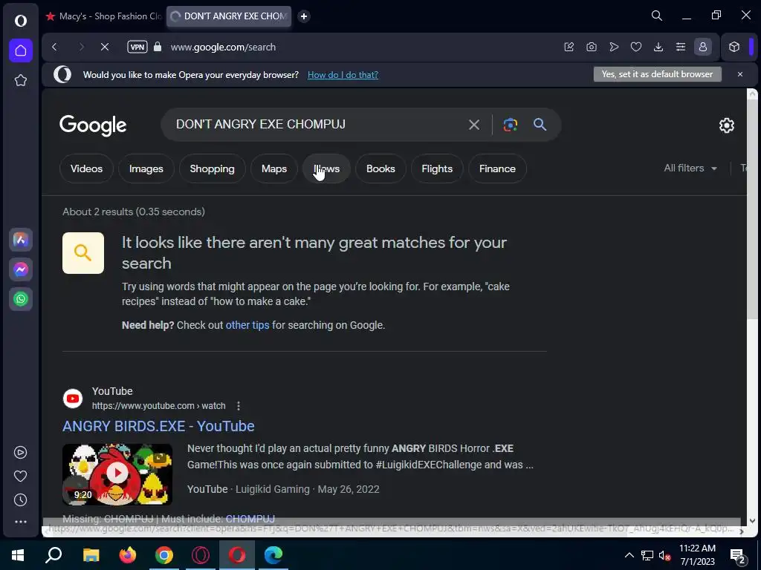Launch Microsoft Edge from taskbar
761x570 pixels.
(273, 555)
